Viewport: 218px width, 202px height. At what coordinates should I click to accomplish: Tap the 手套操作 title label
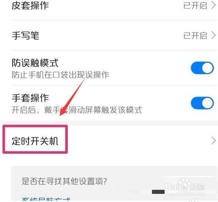tap(30, 98)
